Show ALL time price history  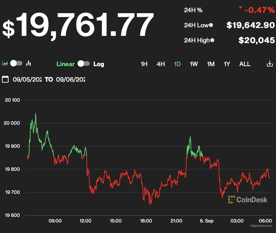pos(245,64)
